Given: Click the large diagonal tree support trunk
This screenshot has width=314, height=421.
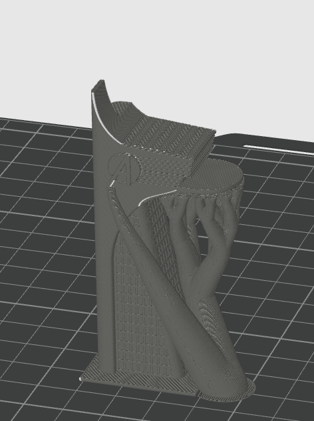Looking at the screenshot, I should click(x=177, y=290).
